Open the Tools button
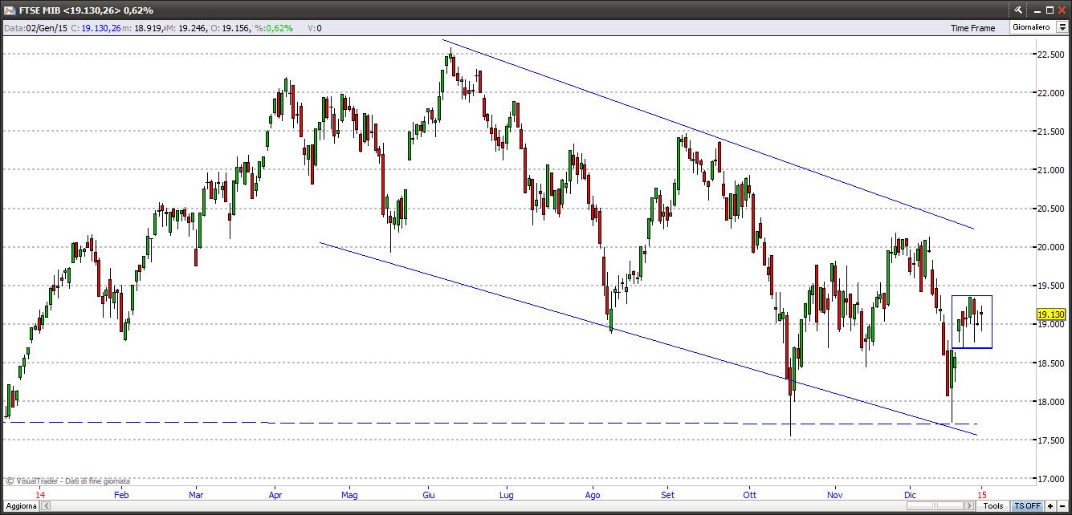1072x515 pixels. point(993,506)
